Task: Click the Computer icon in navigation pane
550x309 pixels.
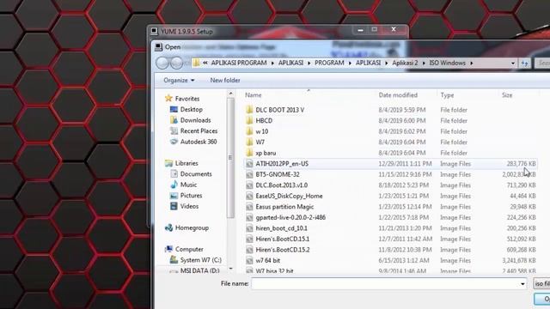Action: [168, 249]
